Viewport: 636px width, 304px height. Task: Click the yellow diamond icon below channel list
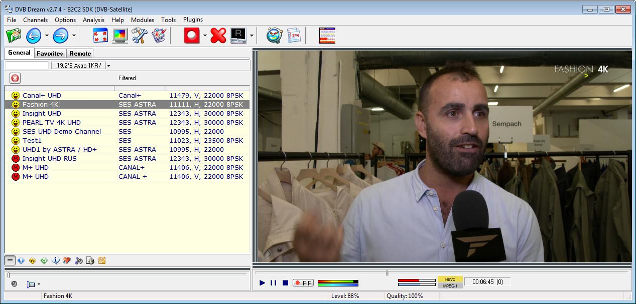click(x=33, y=260)
